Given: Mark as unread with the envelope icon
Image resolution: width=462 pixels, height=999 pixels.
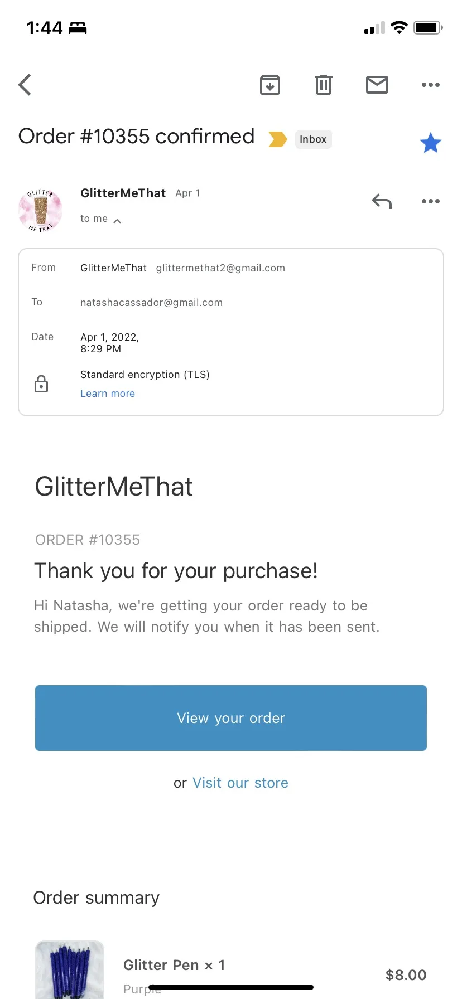Looking at the screenshot, I should pyautogui.click(x=377, y=85).
